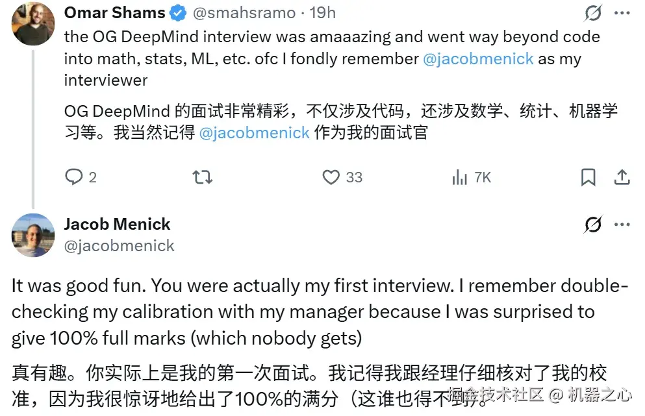
Task: Click Grok icon on Jacob's reply
Action: coord(592,225)
